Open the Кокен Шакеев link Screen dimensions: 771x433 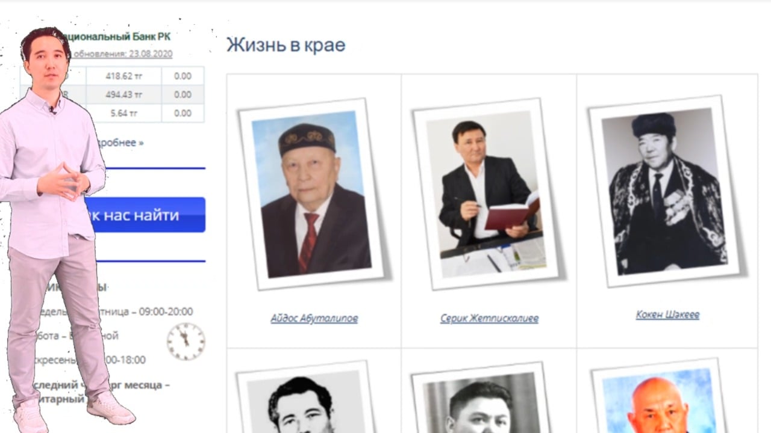[667, 315]
